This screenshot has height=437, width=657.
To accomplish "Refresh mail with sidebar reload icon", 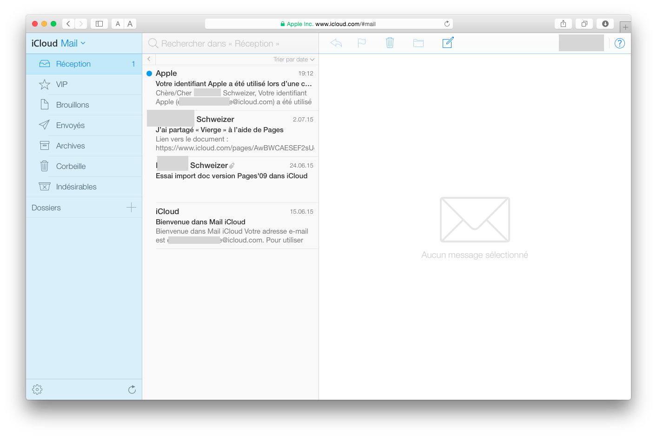I will coord(132,390).
